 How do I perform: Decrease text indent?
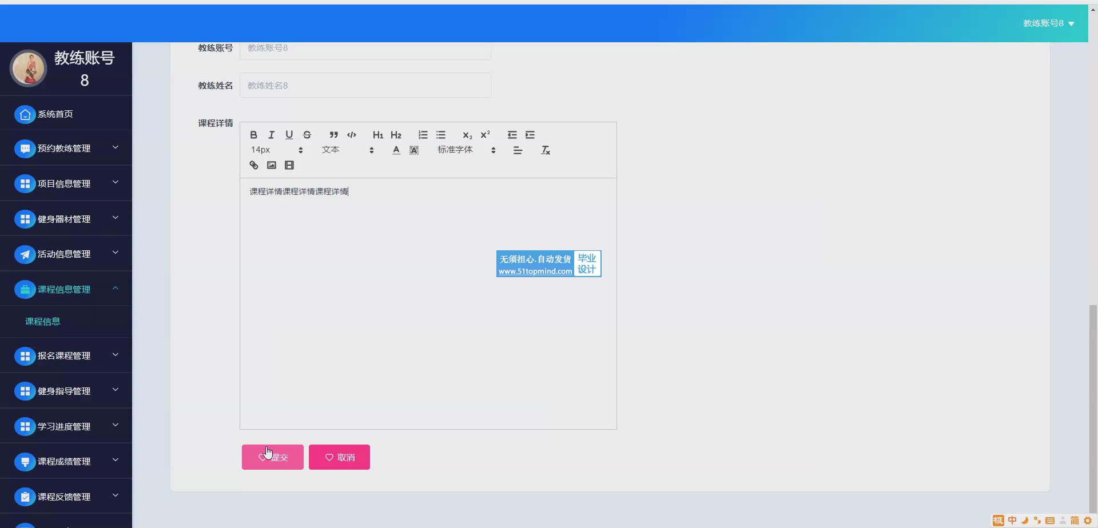(x=512, y=135)
